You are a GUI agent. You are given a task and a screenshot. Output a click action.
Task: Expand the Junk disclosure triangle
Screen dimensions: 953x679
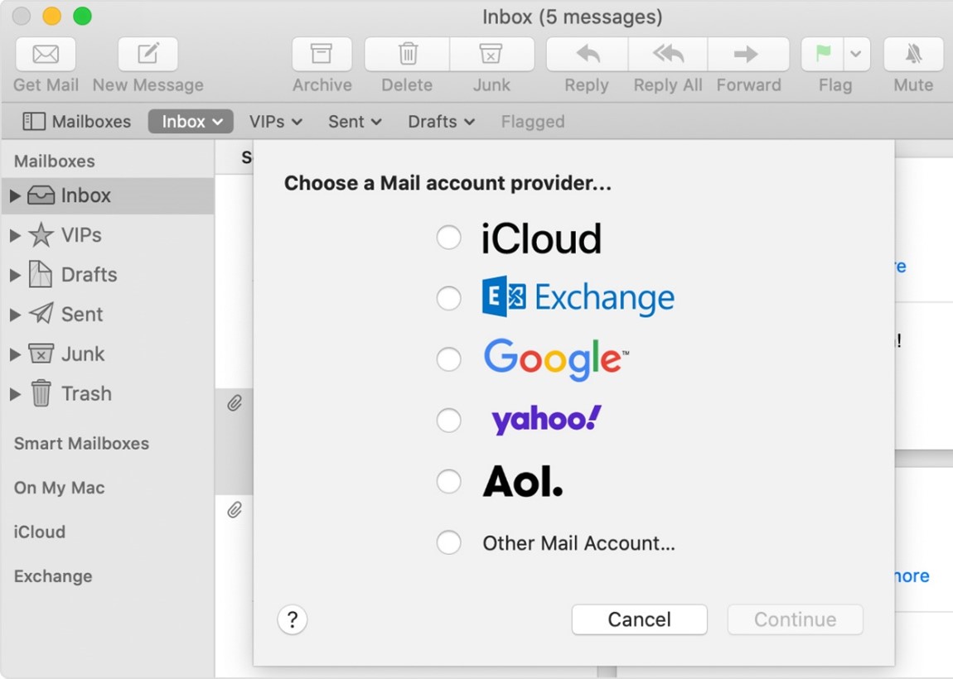[x=15, y=354]
